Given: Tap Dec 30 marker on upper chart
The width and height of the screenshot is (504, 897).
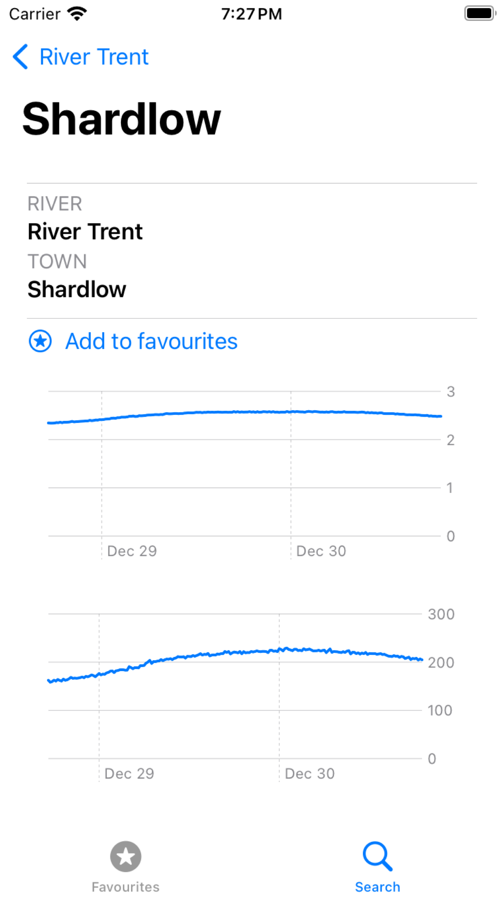Looking at the screenshot, I should point(321,551).
